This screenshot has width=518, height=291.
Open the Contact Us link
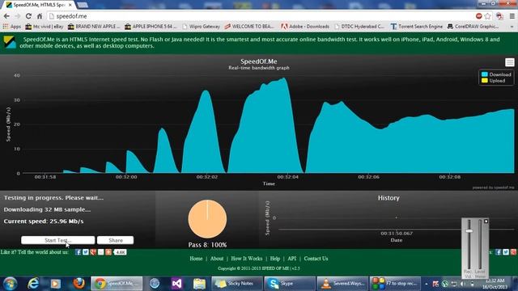coord(316,259)
